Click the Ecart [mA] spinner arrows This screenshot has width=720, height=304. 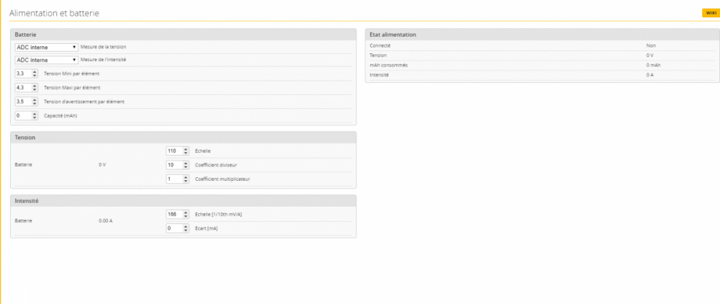pos(186,228)
